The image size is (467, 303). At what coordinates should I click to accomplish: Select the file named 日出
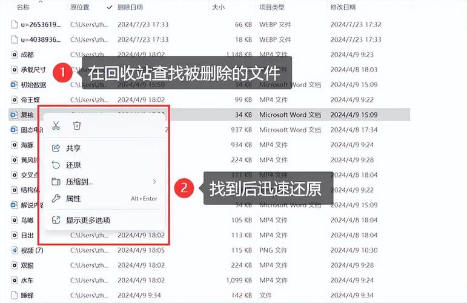pos(27,235)
